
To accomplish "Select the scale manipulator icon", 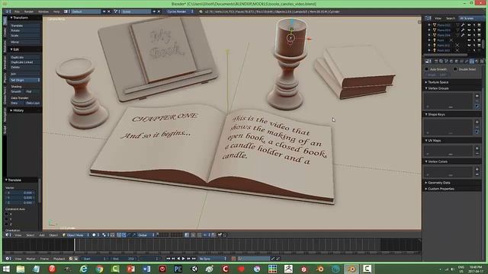I will tap(134, 235).
